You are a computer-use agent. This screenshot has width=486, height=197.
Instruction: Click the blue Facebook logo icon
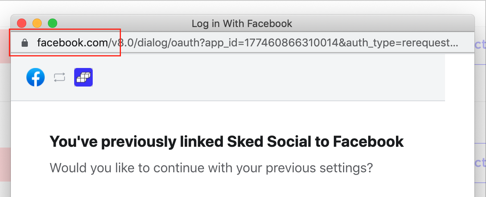(36, 77)
